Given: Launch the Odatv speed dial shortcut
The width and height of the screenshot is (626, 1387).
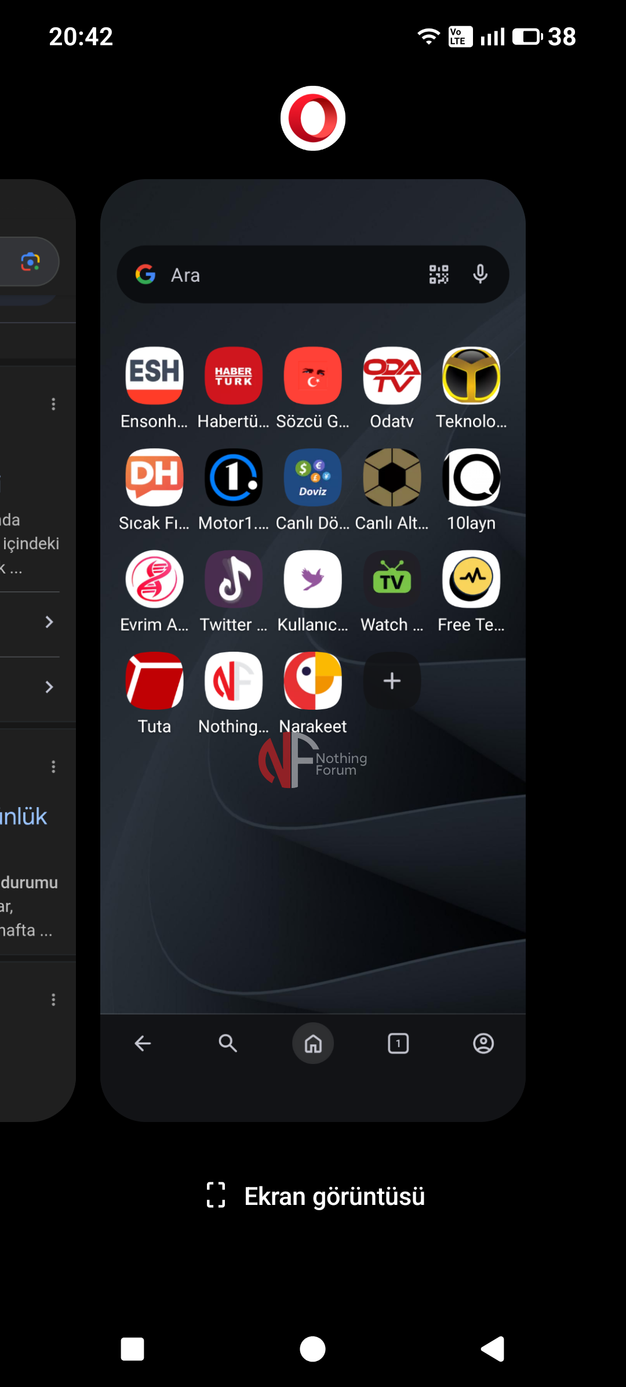Looking at the screenshot, I should point(392,376).
